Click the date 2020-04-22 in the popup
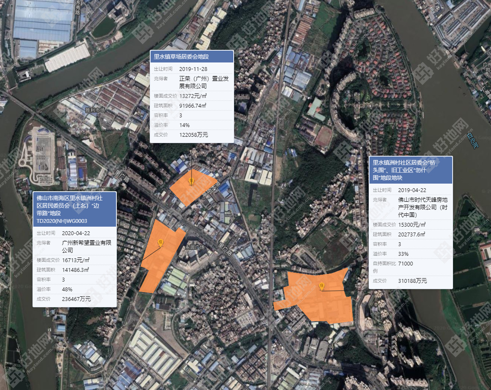 tap(76, 233)
